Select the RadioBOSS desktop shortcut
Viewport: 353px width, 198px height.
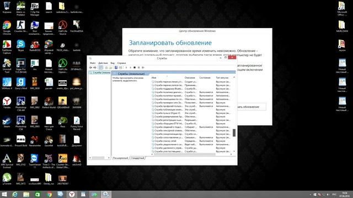[x=35, y=46]
